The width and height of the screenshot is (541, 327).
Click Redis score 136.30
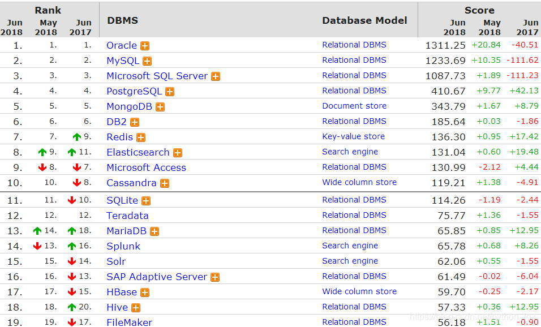point(448,137)
